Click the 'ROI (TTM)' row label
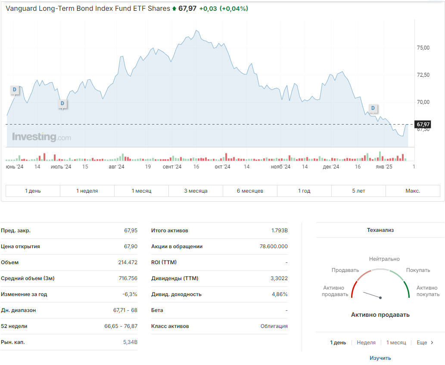This screenshot has width=445, height=365. [x=164, y=262]
